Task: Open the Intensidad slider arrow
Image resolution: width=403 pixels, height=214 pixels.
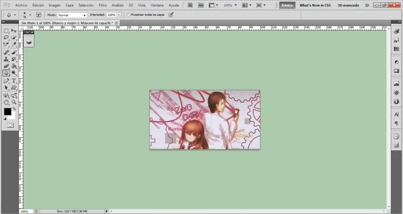Action: [119, 15]
